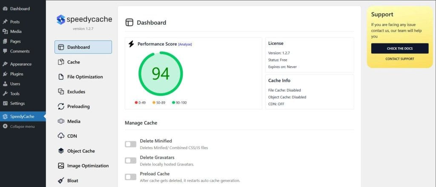
Task: Click 'version 1.2.7' under the logo
Action: 83,29
